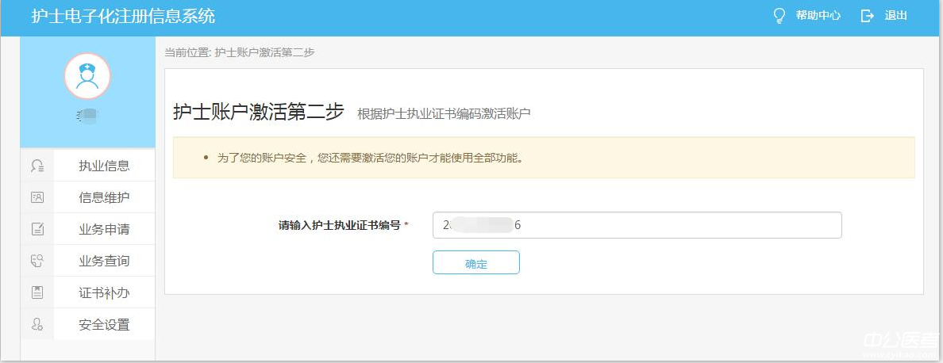Open 业务查询 from the left menu
This screenshot has width=943, height=363.
104,261
